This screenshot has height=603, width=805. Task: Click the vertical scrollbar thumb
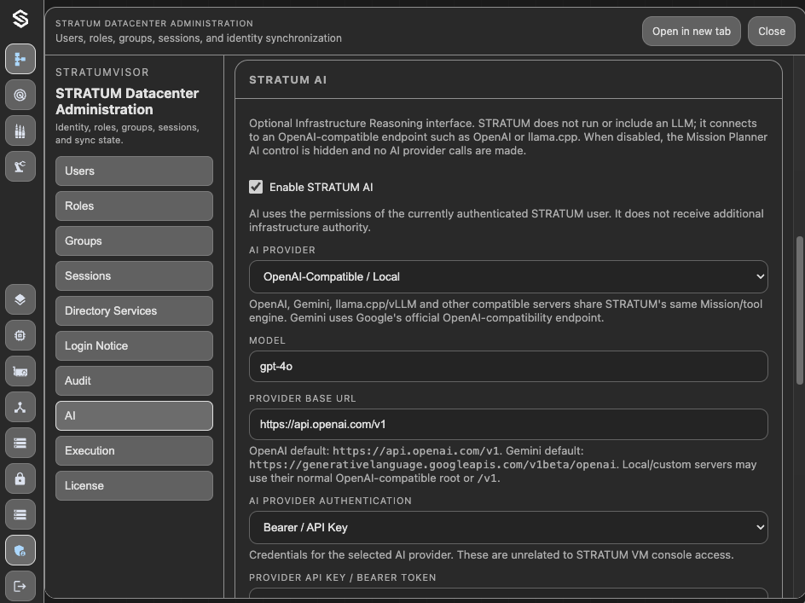click(799, 310)
